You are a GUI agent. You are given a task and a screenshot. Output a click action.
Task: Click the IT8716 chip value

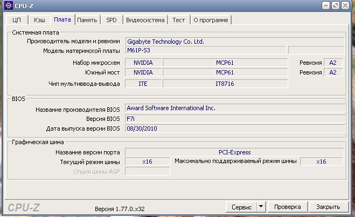(x=225, y=84)
